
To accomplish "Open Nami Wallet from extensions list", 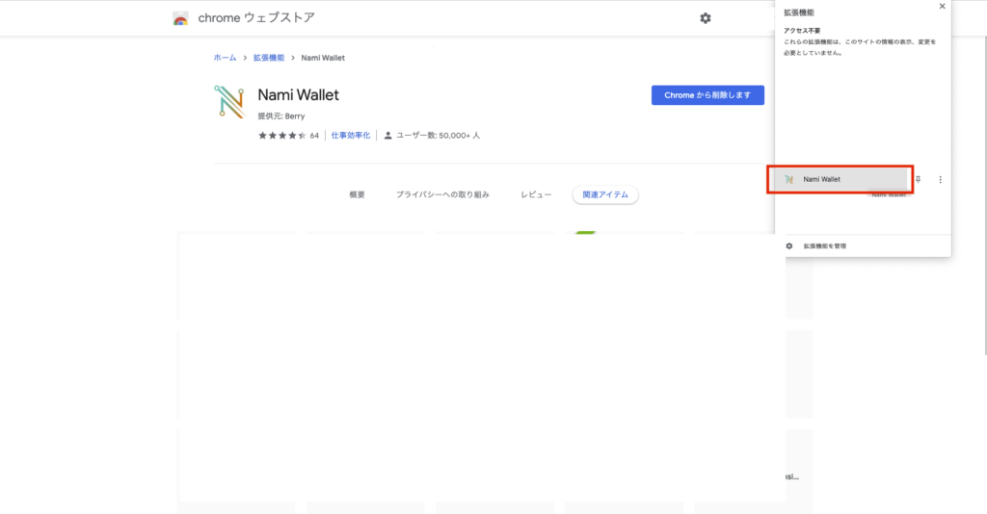I will click(x=840, y=180).
